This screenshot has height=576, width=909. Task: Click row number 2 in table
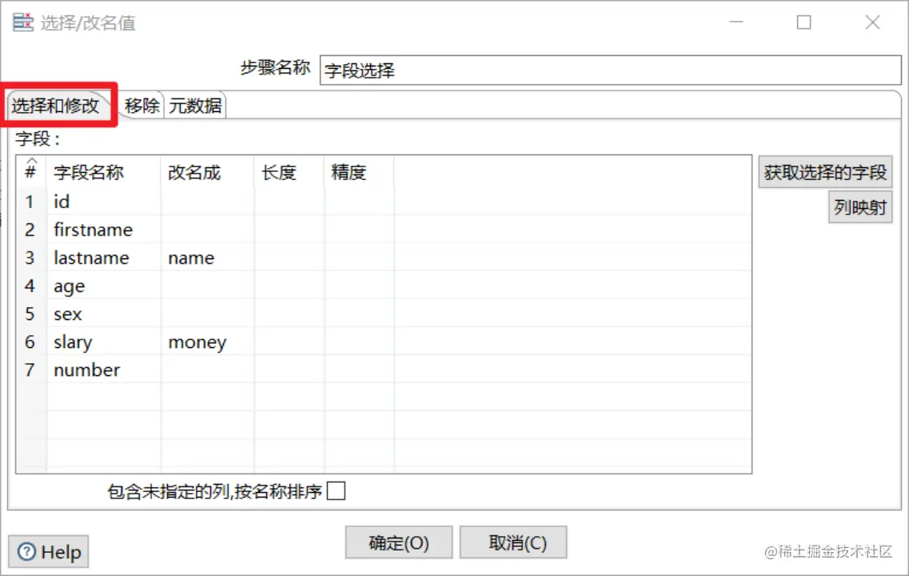point(30,230)
